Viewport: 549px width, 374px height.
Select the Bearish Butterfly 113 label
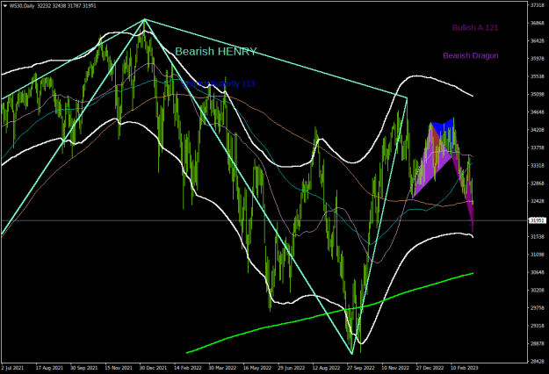[219, 83]
